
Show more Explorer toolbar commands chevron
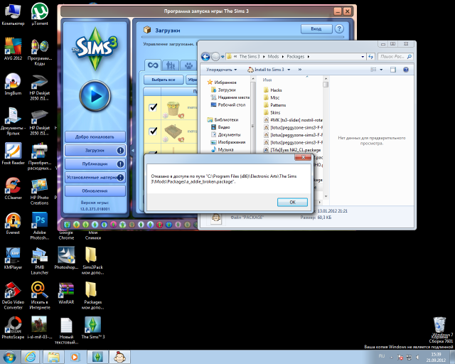pyautogui.click(x=300, y=70)
